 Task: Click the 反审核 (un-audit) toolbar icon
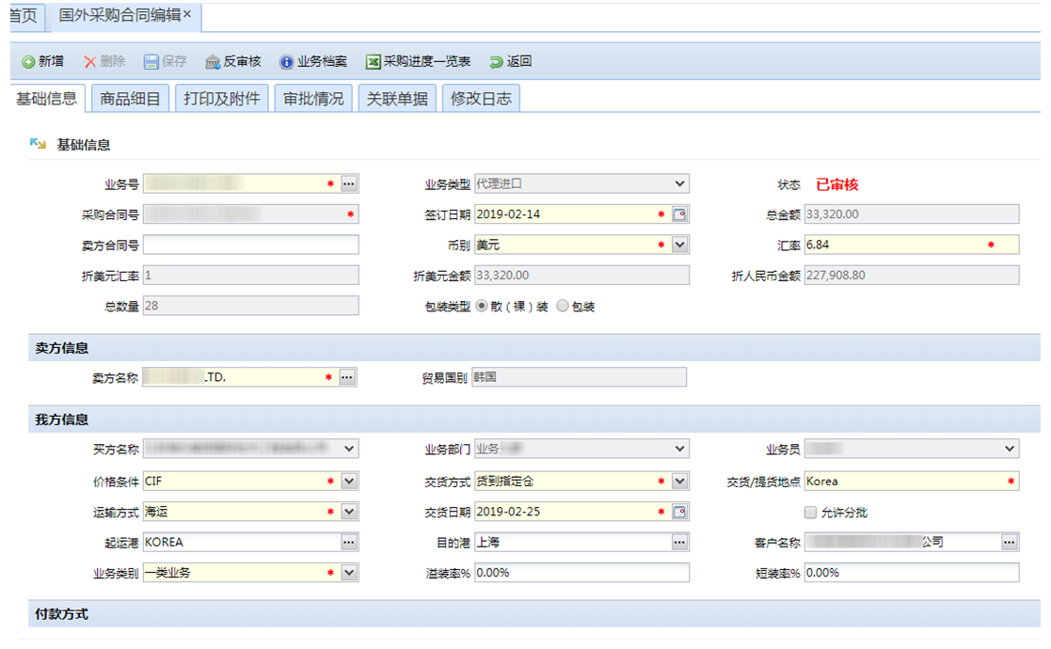213,62
